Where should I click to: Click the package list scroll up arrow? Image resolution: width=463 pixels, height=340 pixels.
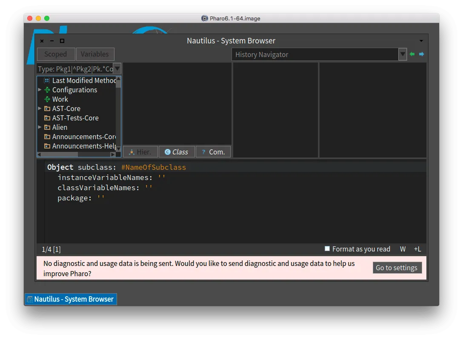click(x=118, y=78)
